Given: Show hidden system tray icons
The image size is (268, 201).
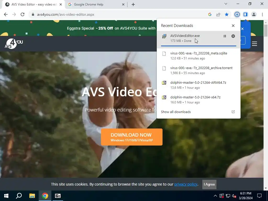Looking at the screenshot, I should click(215, 196).
